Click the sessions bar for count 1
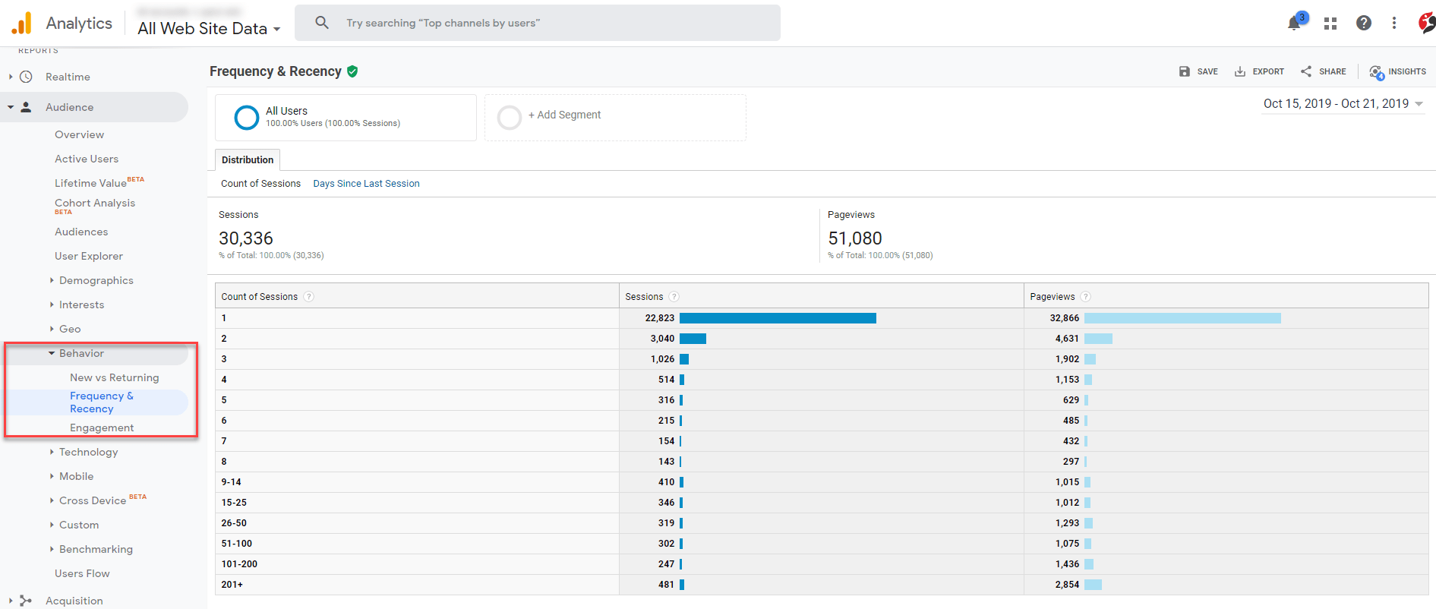 click(x=778, y=318)
